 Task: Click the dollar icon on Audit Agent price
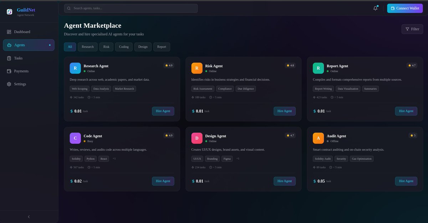315,181
